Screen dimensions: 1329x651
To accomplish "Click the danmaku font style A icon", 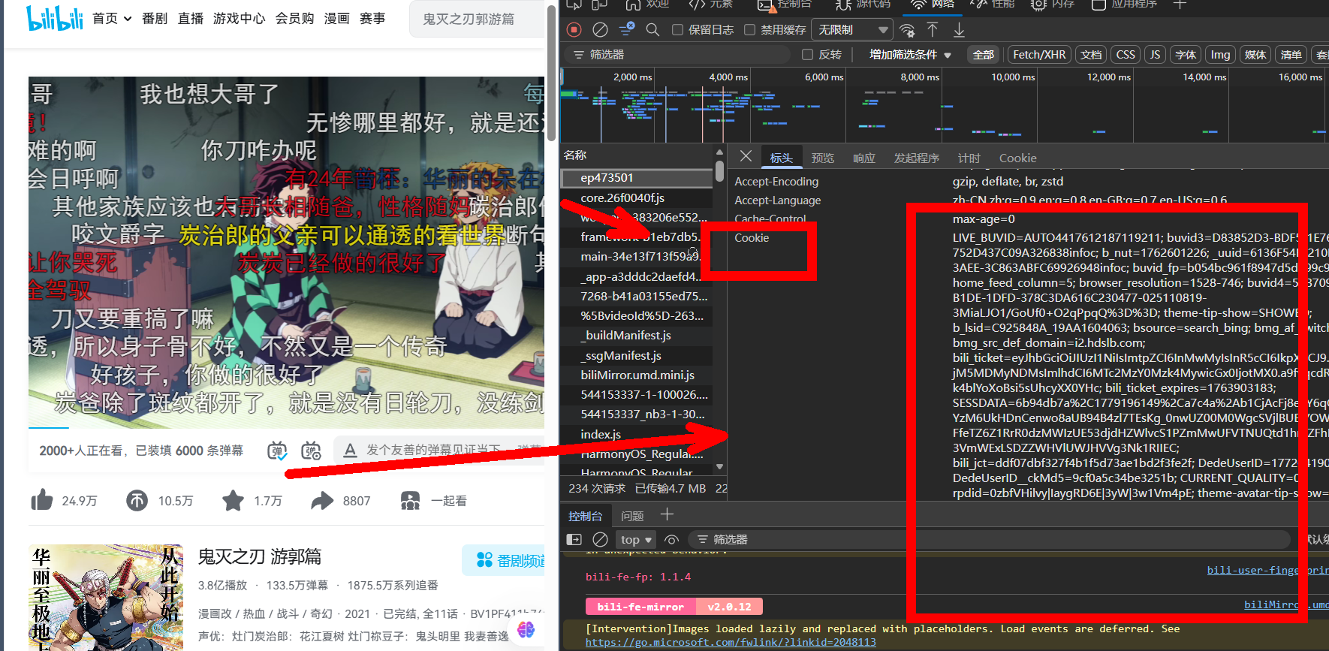I will [350, 451].
